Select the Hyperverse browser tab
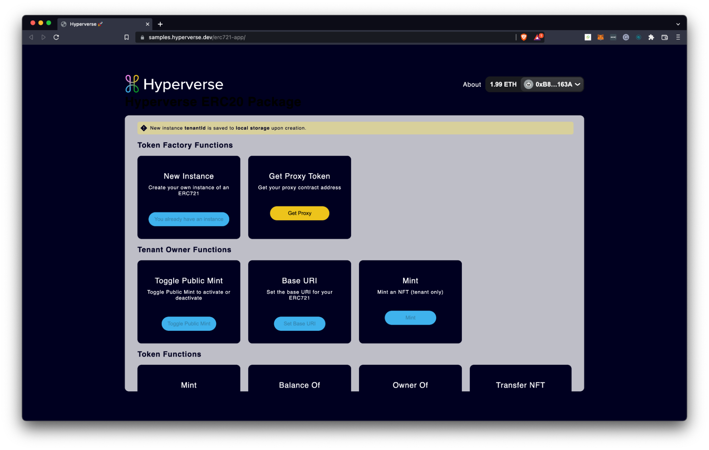Image resolution: width=709 pixels, height=450 pixels. [x=105, y=24]
